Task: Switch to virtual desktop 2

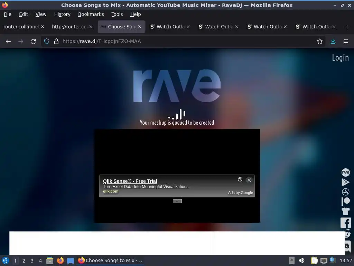Action: click(24, 261)
